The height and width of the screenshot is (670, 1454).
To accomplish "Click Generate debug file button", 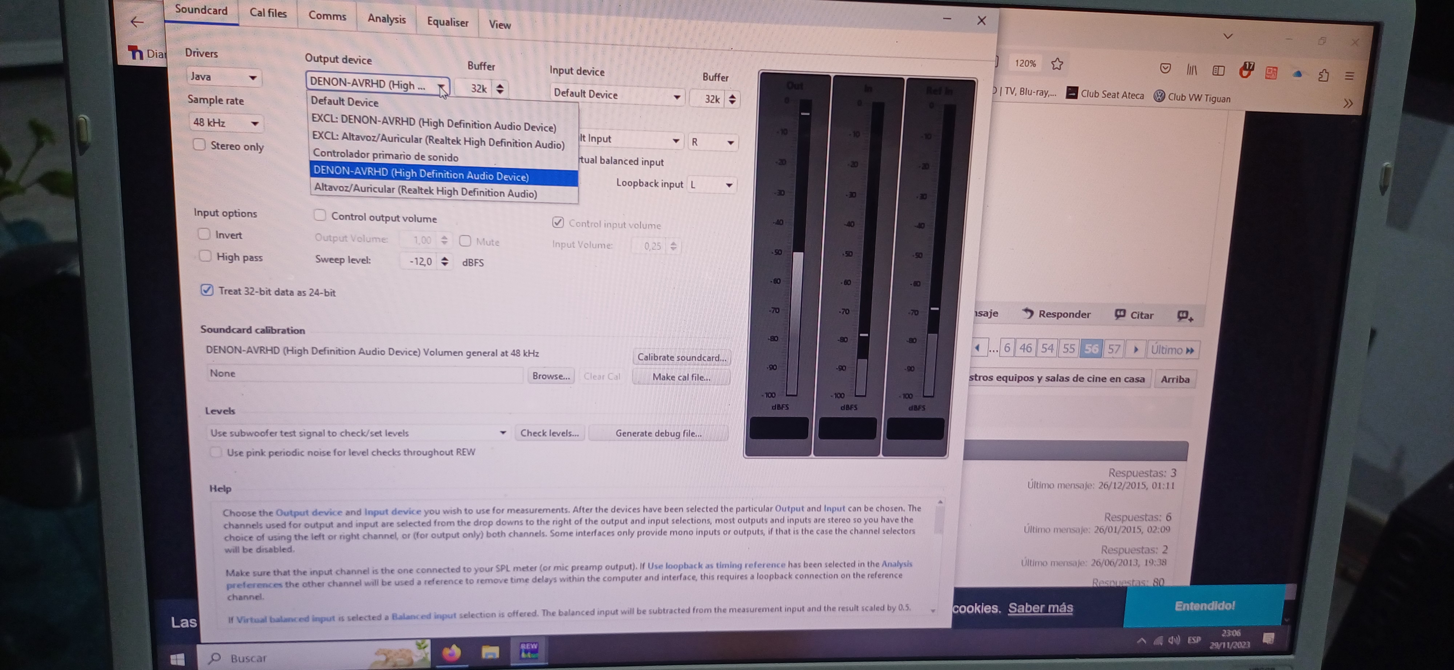I will pyautogui.click(x=658, y=433).
